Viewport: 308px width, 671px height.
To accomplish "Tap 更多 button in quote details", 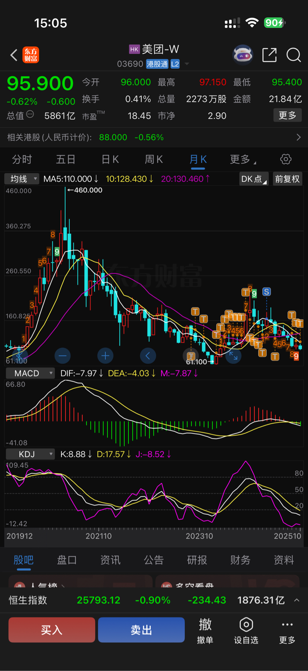I will point(287,116).
